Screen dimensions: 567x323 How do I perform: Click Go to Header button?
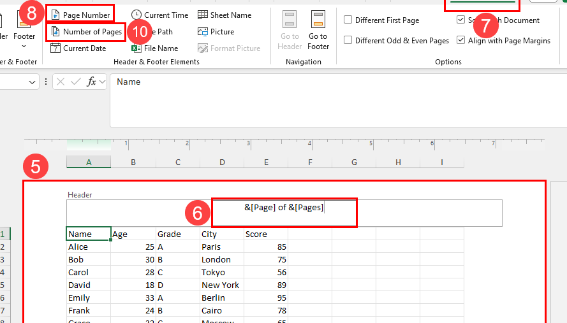pos(290,31)
